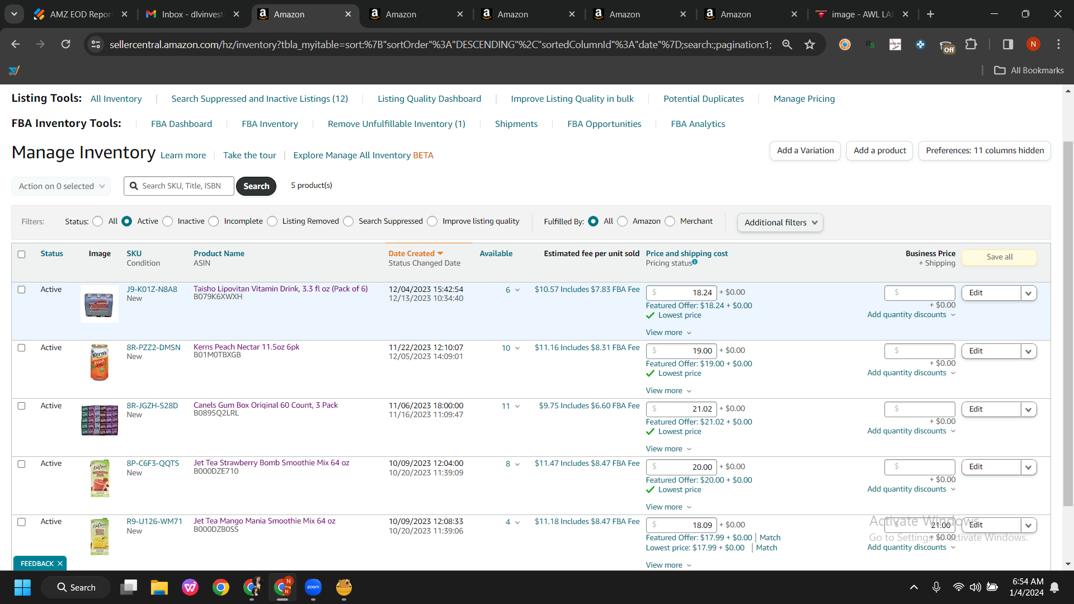Click the page vertical scrollbar
The image size is (1074, 604).
point(1068,324)
